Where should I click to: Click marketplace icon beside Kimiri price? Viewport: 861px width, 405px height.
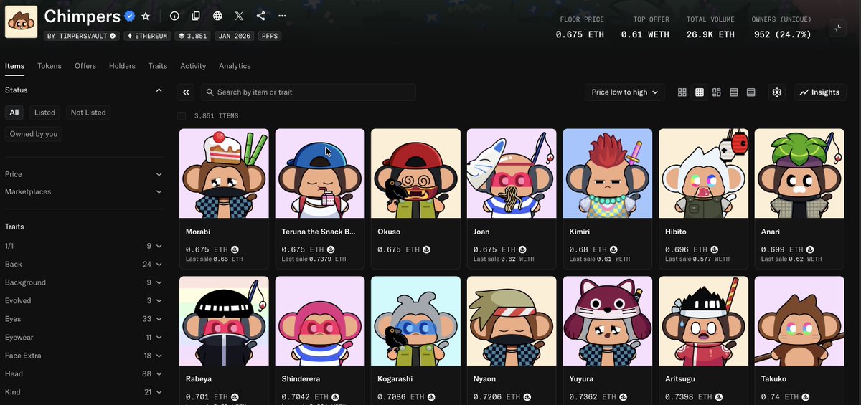coord(614,249)
